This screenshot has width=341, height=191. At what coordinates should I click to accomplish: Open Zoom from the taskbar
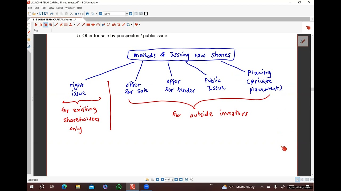pyautogui.click(x=146, y=187)
